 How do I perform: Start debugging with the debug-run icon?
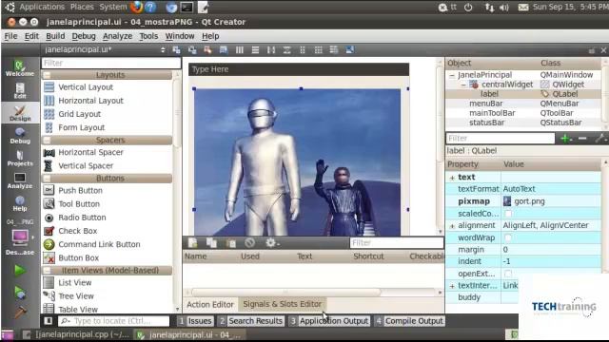20,293
